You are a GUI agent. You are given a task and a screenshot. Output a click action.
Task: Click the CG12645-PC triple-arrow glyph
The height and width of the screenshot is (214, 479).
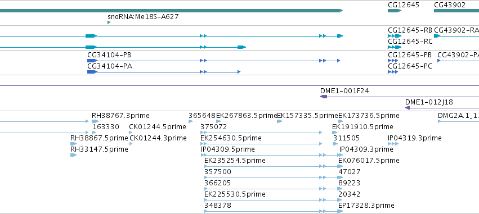[x=393, y=72]
